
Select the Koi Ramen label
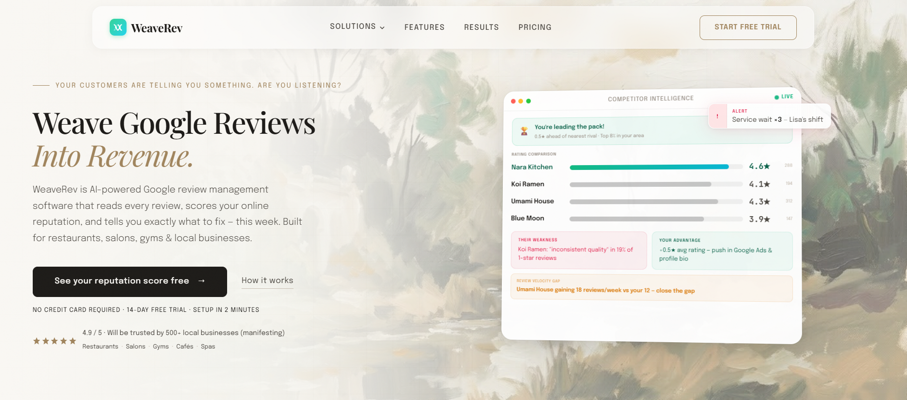[527, 184]
